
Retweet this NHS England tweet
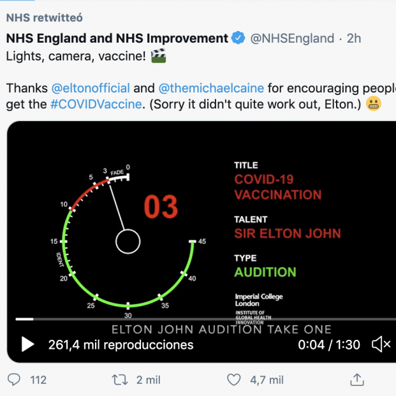point(119,380)
